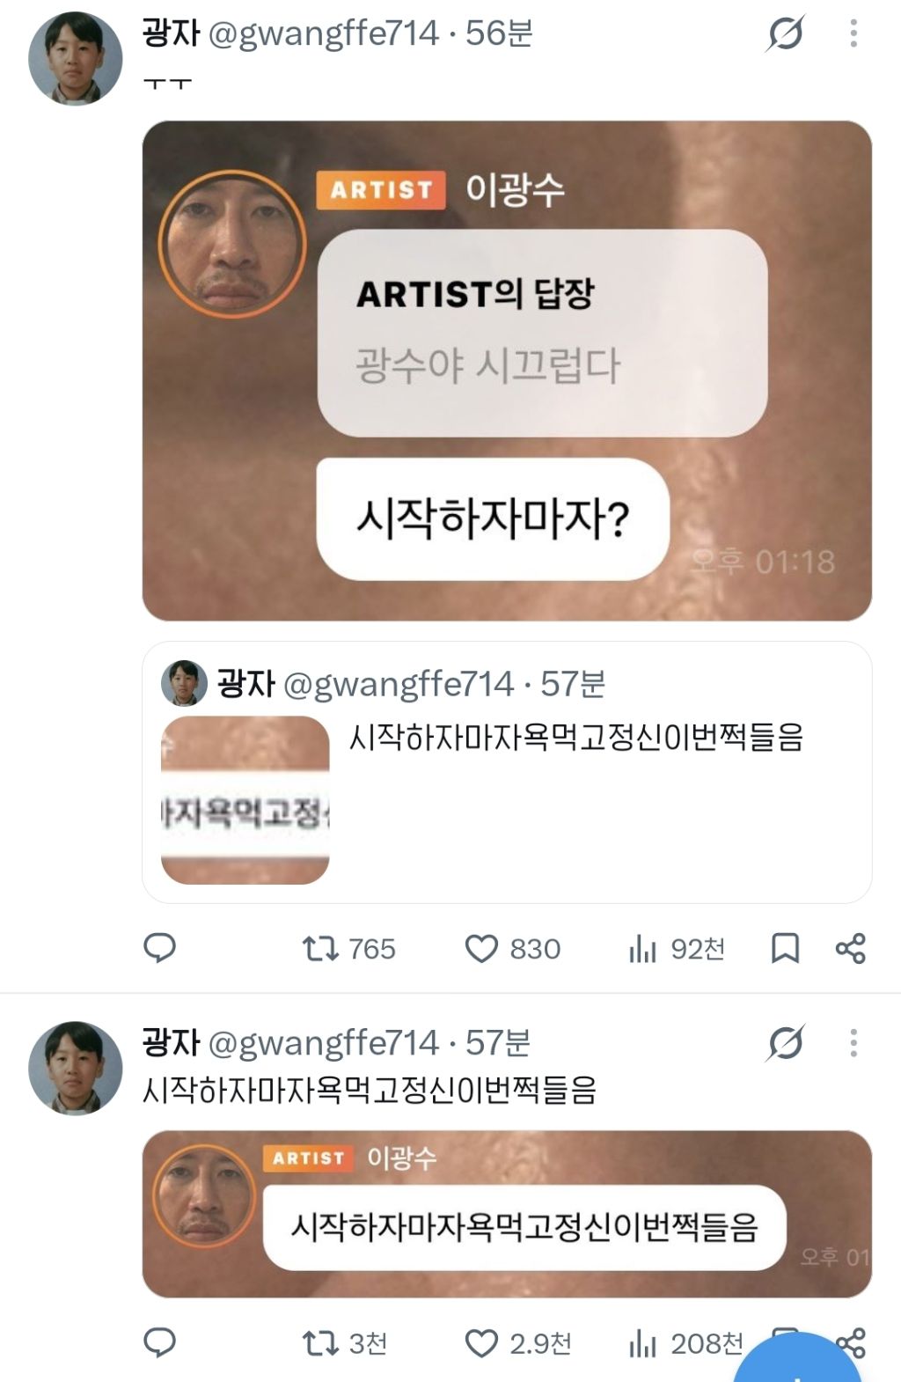
Task: Open more options menu on second tweet
Action: coord(853,1043)
